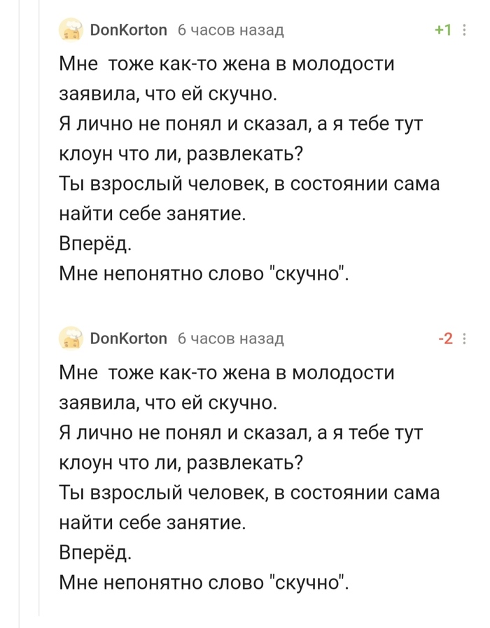Click the second comment's '6 часов назад' timestamp

(231, 339)
